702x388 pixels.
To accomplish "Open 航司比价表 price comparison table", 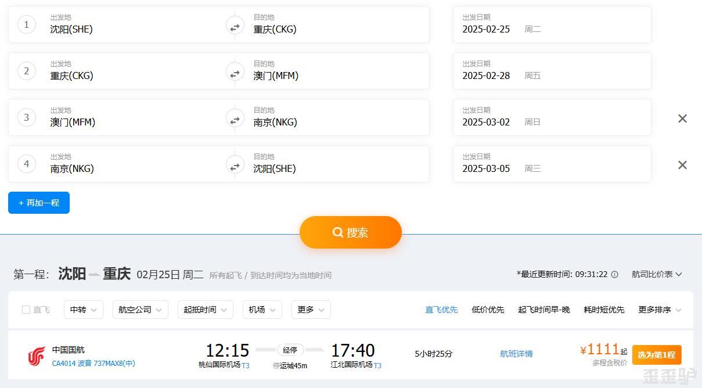I will [x=656, y=274].
